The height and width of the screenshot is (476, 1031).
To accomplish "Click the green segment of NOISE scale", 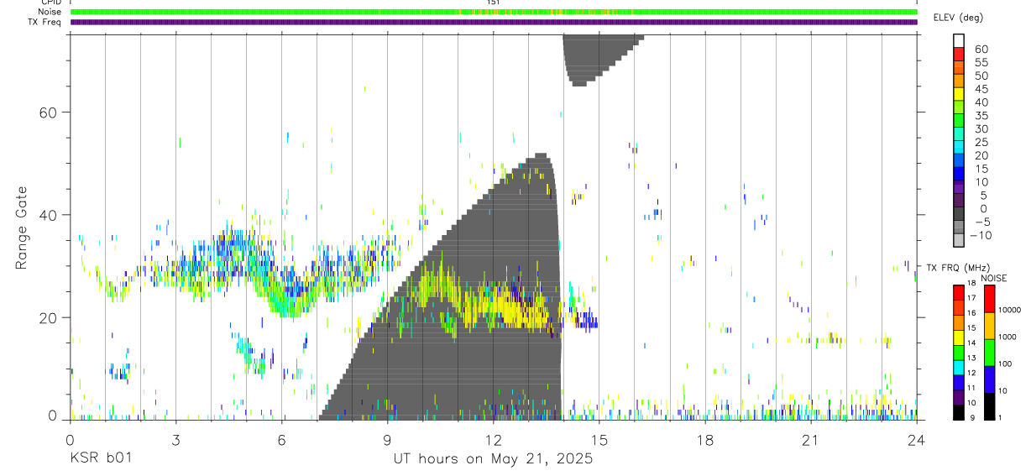I will [x=988, y=352].
